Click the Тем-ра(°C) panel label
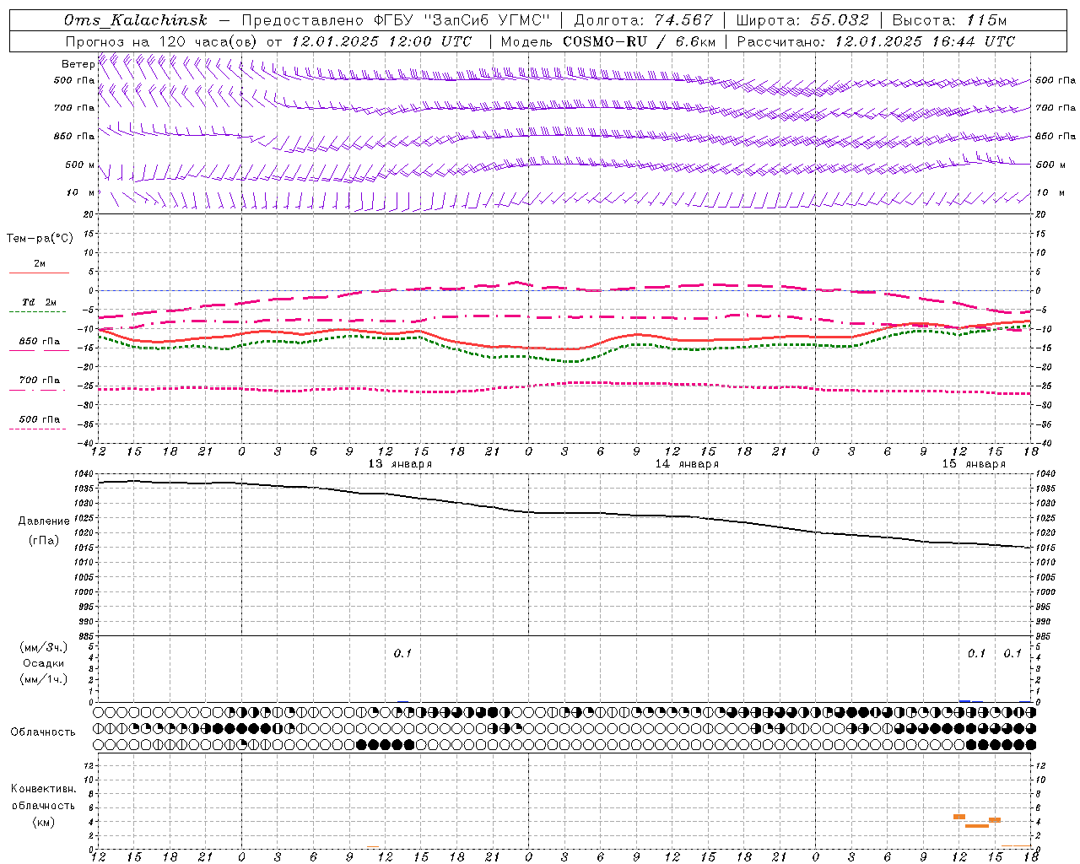Image resolution: width=1080 pixels, height=864 pixels. (x=40, y=239)
